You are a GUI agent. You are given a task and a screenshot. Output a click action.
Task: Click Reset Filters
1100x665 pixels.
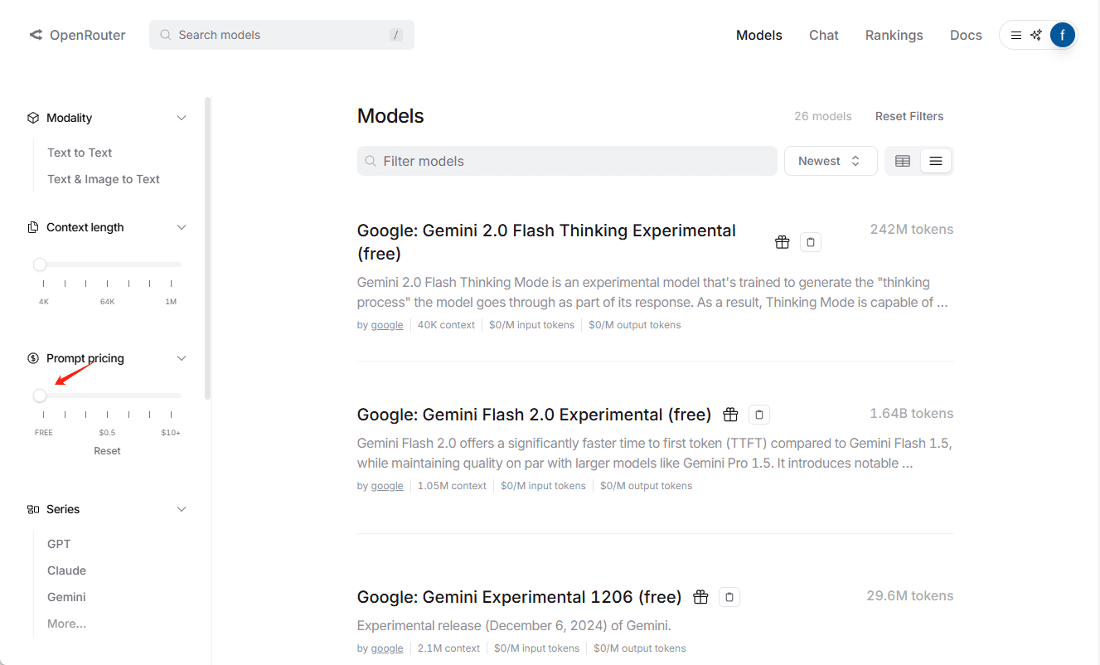point(909,116)
